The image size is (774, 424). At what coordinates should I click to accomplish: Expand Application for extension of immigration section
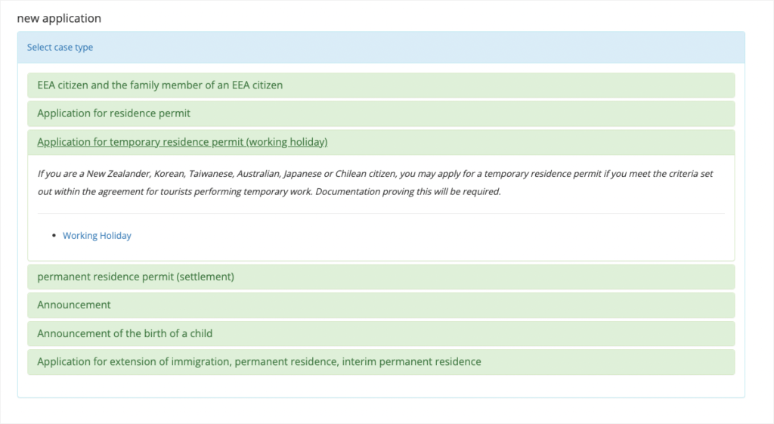pyautogui.click(x=381, y=362)
